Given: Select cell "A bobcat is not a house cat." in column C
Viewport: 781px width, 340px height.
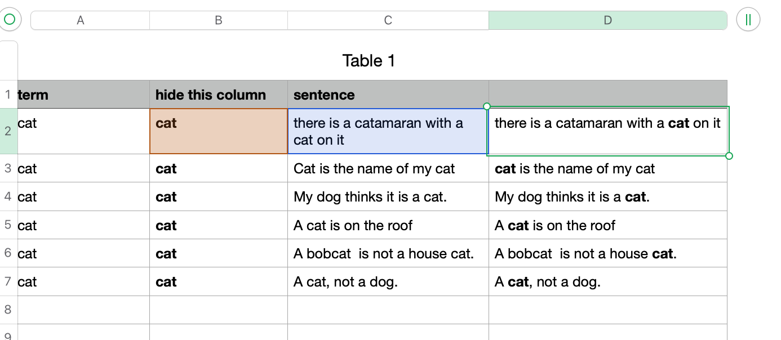Looking at the screenshot, I should [x=388, y=254].
